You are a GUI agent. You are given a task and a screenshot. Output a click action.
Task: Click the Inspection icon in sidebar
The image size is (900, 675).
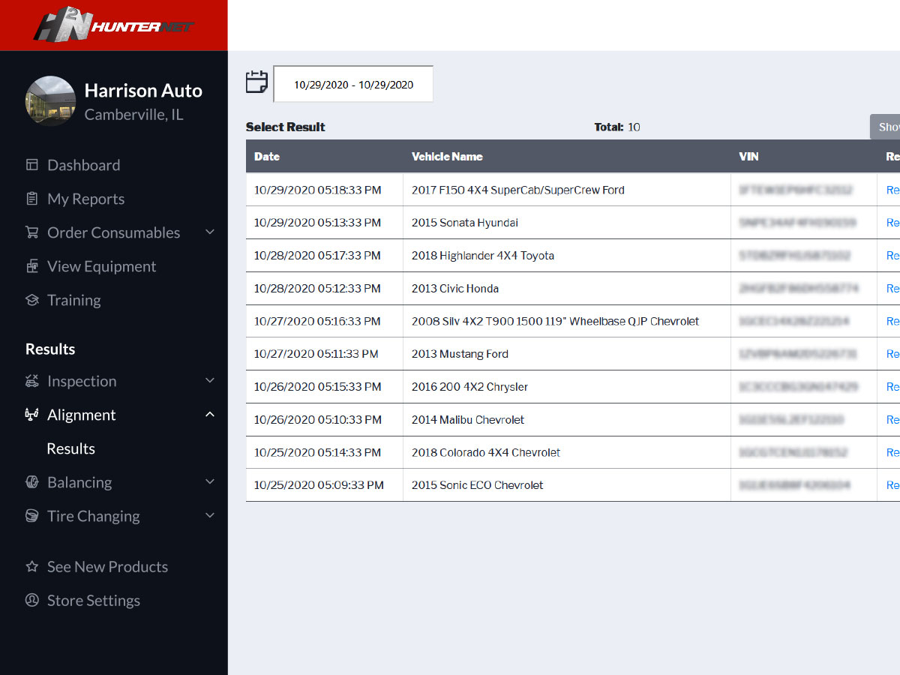click(31, 381)
